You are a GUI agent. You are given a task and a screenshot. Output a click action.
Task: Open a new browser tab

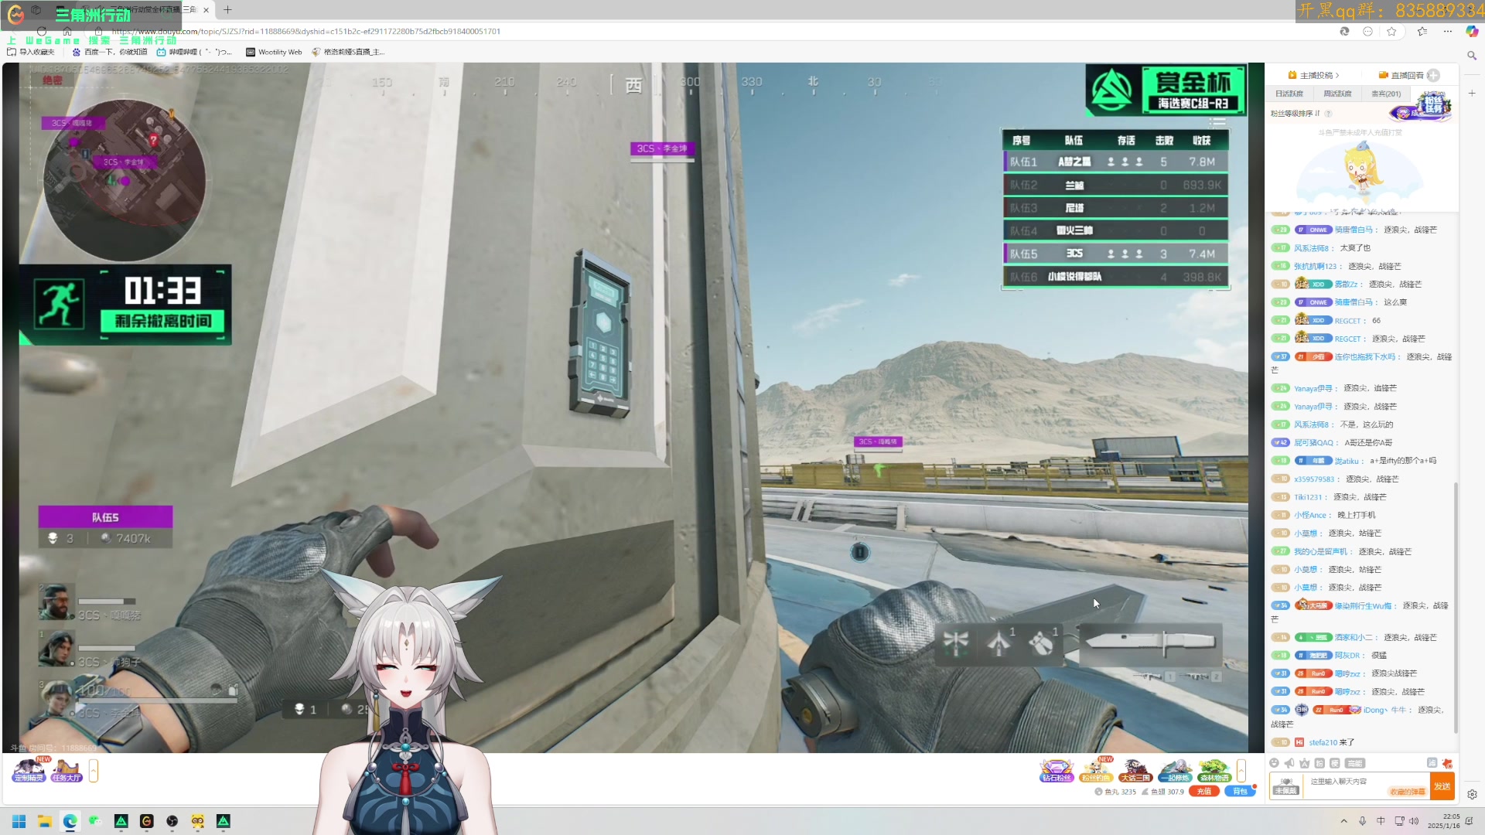[227, 10]
